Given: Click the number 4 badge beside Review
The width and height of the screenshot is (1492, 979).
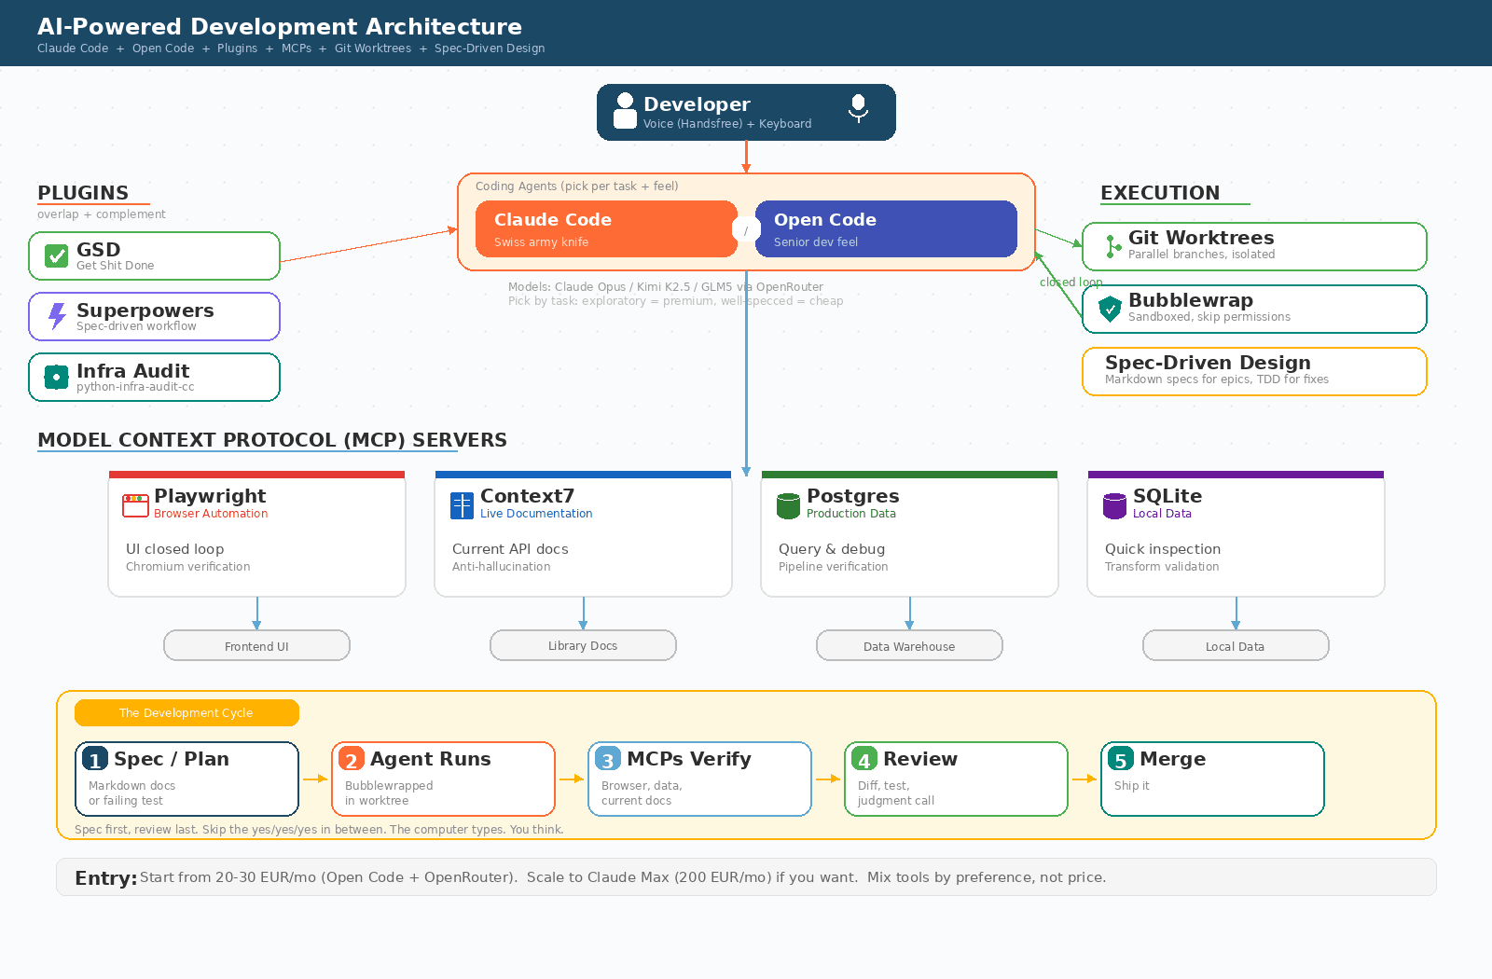Looking at the screenshot, I should point(864,759).
